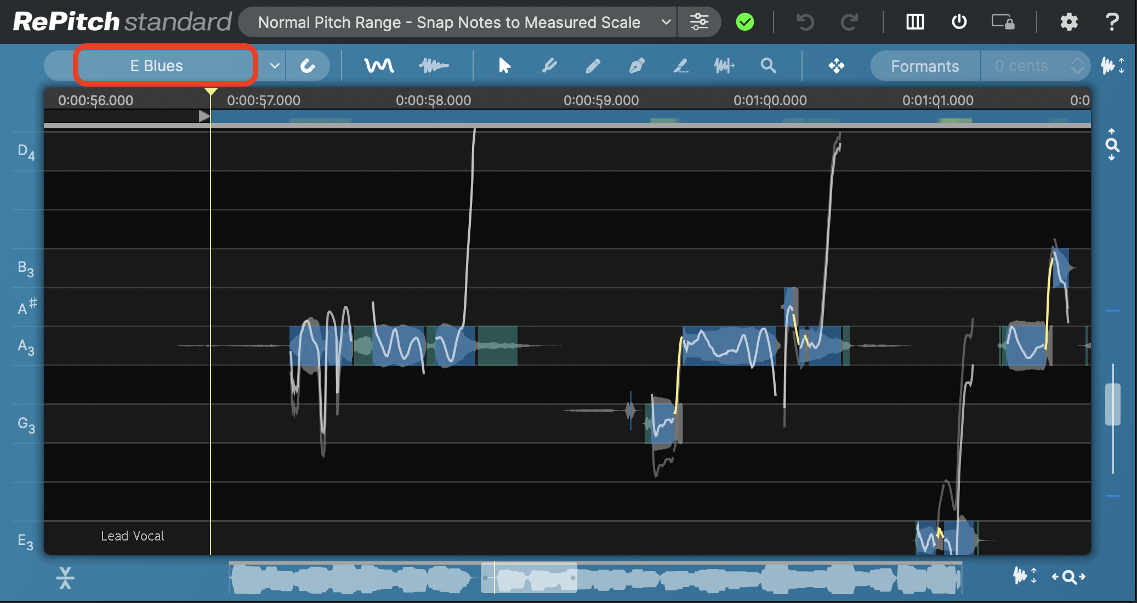1137x603 pixels.
Task: Click the undo arrow
Action: tap(805, 22)
